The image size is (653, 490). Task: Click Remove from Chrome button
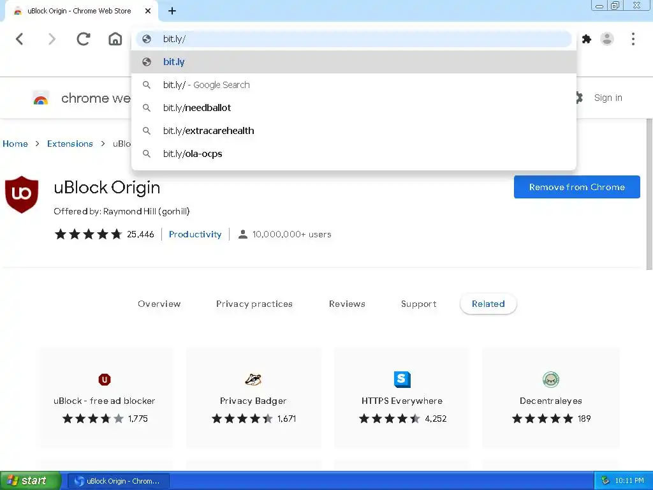[x=576, y=187]
